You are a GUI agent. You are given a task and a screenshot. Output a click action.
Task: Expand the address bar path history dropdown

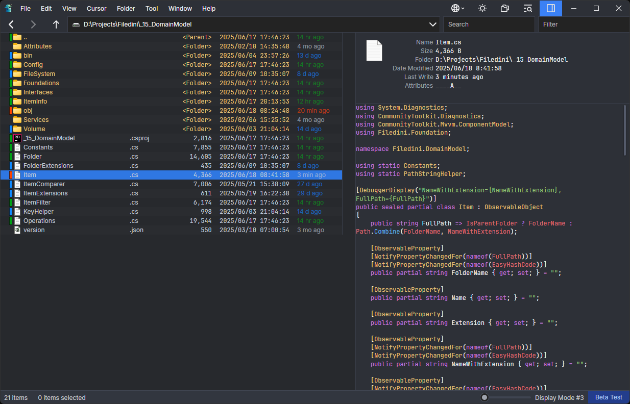[433, 24]
